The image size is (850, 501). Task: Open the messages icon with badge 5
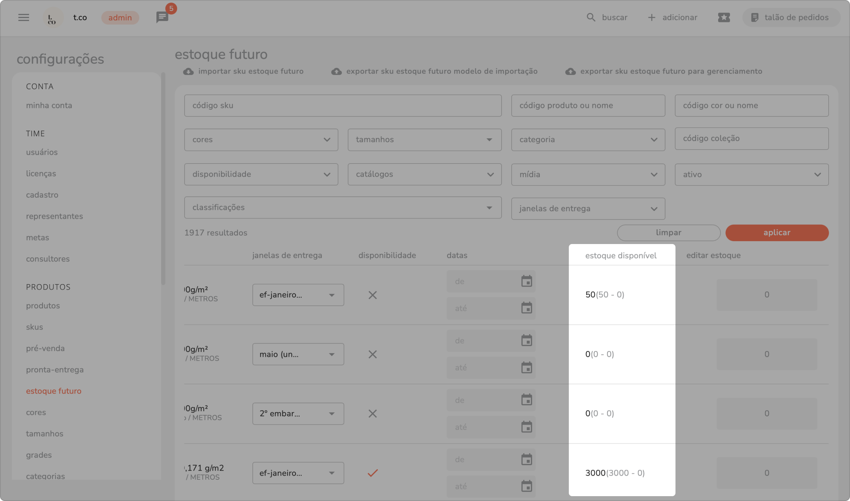(x=162, y=17)
